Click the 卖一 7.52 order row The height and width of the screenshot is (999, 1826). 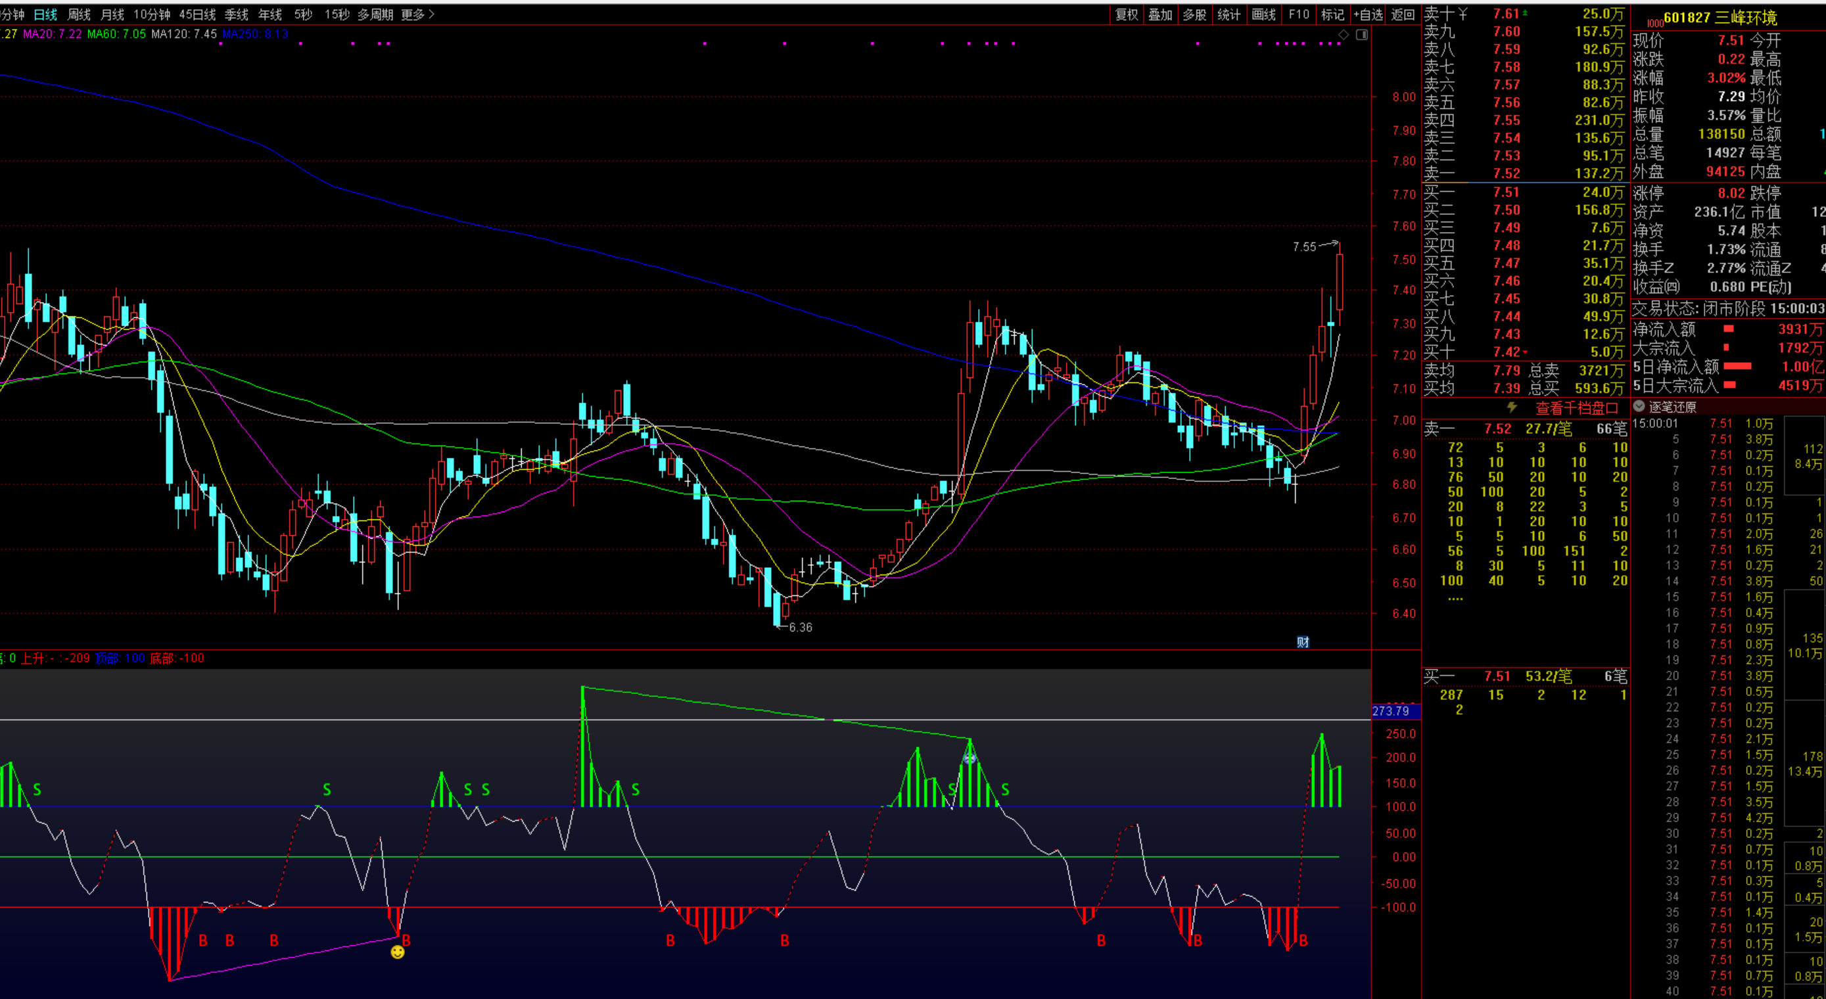[x=1526, y=173]
